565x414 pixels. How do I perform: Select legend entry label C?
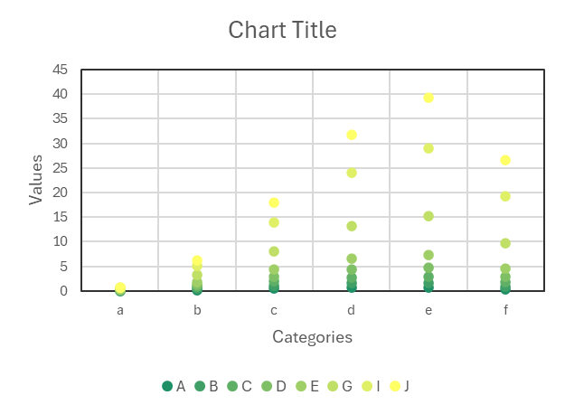247,386
